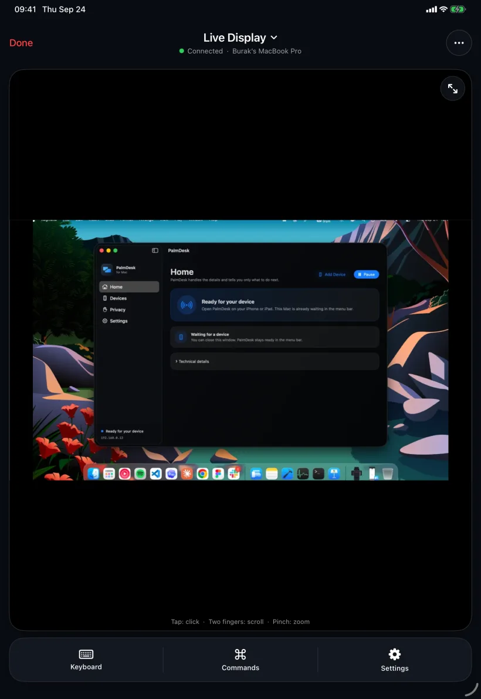Click the sidebar IP address 192.168.0.13

coord(112,438)
